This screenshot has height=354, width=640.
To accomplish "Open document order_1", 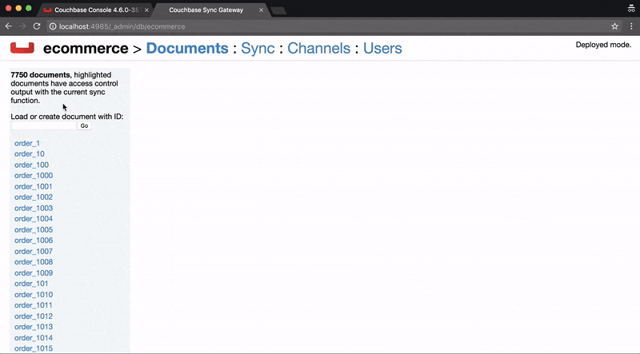I will (x=27, y=143).
